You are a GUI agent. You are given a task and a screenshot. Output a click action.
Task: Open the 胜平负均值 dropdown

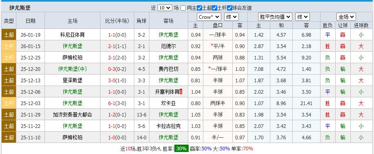(275, 17)
